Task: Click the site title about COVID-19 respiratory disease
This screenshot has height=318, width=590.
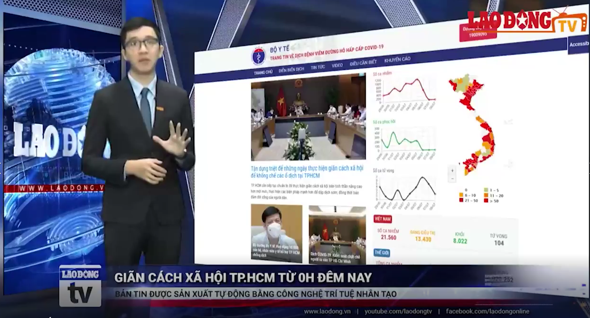Action: pyautogui.click(x=327, y=52)
